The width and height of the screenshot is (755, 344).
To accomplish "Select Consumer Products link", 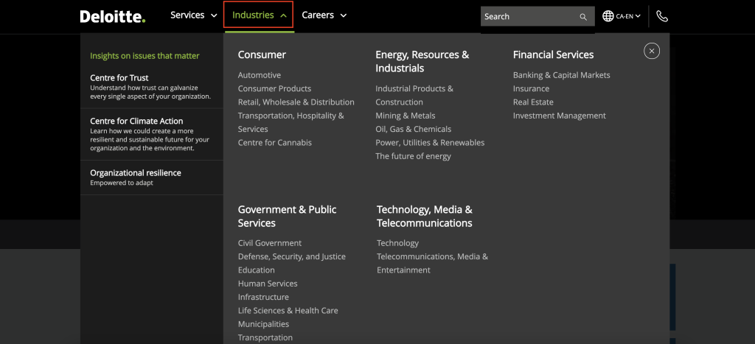I will pos(274,88).
